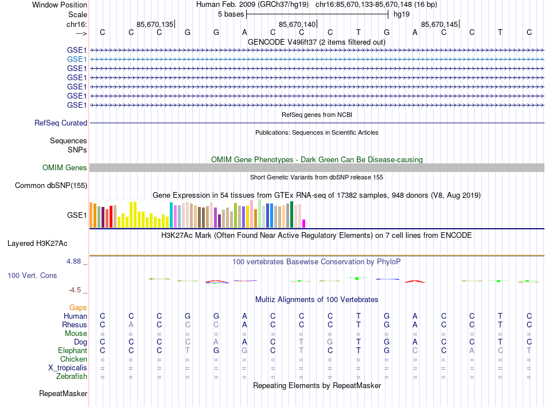
Task: Click the Elephant species row label
Action: pyautogui.click(x=73, y=350)
